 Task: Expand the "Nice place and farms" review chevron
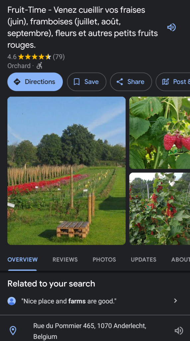coord(175,301)
